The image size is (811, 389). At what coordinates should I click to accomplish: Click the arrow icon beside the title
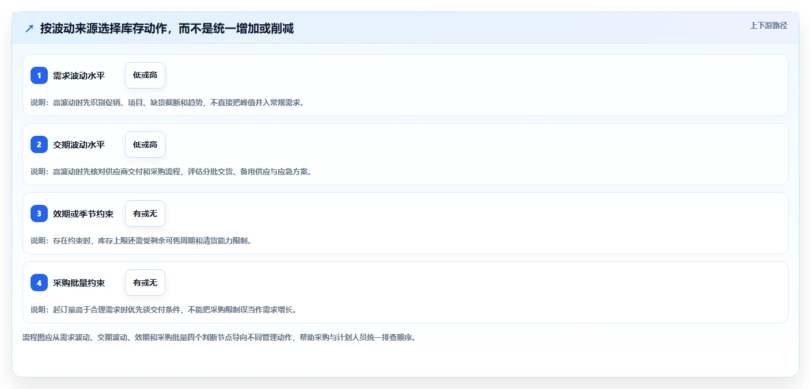click(x=29, y=28)
